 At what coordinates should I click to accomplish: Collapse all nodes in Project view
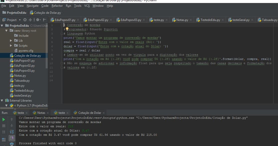(30, 20)
